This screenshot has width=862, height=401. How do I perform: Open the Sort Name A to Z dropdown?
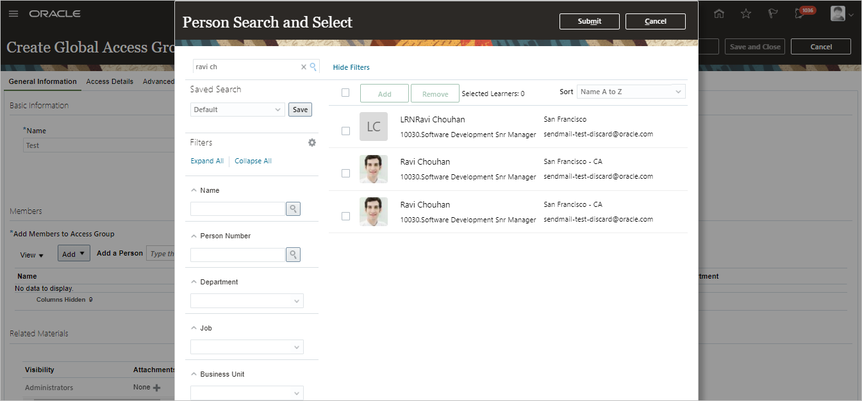(x=631, y=92)
